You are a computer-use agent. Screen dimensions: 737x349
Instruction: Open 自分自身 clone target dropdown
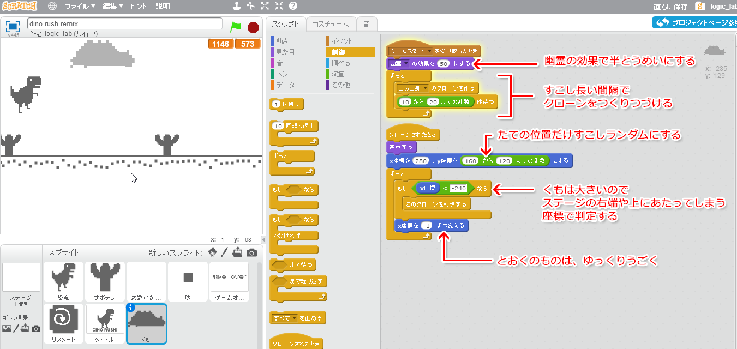[x=412, y=87]
